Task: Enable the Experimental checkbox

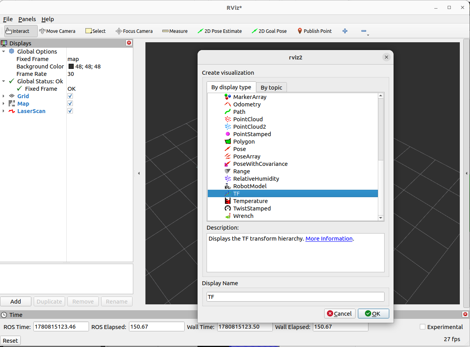Action: (x=423, y=327)
